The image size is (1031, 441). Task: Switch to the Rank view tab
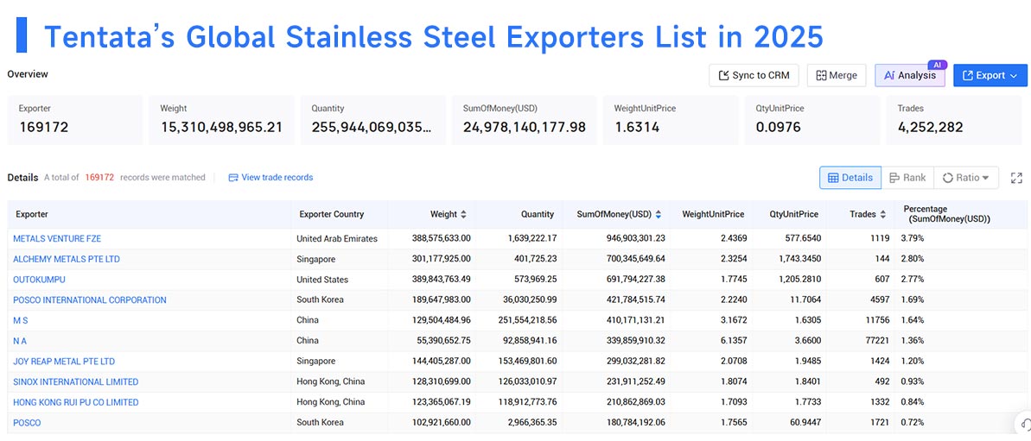click(x=907, y=177)
